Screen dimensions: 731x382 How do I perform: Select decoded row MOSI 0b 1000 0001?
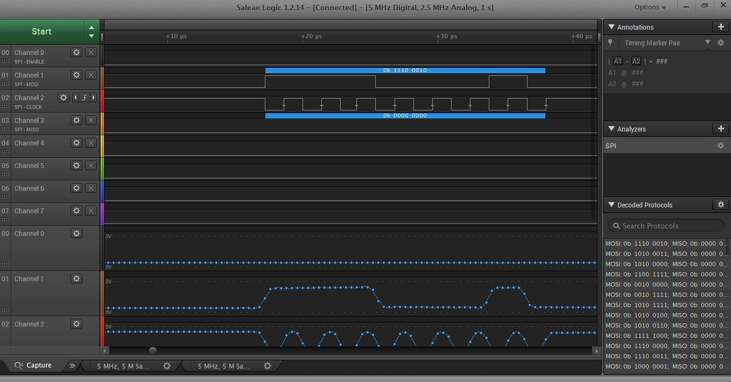tap(667, 366)
